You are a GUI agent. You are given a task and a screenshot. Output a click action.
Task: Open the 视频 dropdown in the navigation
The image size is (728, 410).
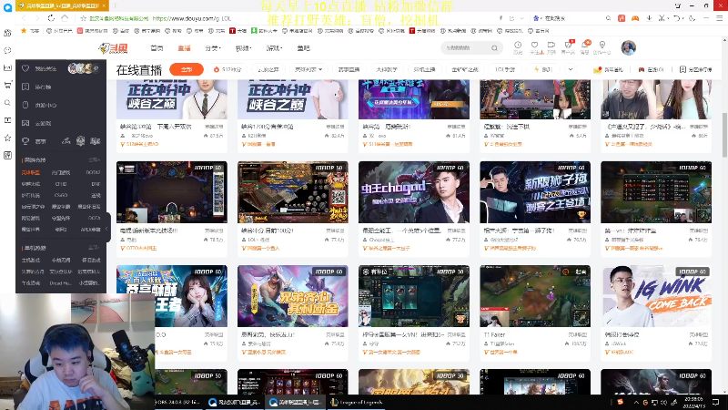tap(243, 48)
